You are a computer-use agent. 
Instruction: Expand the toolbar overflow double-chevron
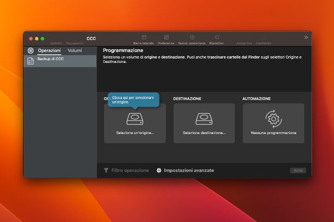(x=306, y=37)
